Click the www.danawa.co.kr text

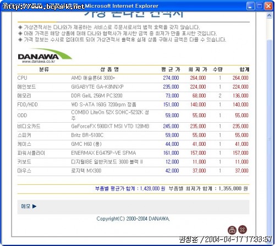click(x=38, y=62)
